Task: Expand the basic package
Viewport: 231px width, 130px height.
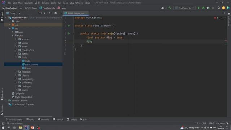Action: [x=13, y=32]
